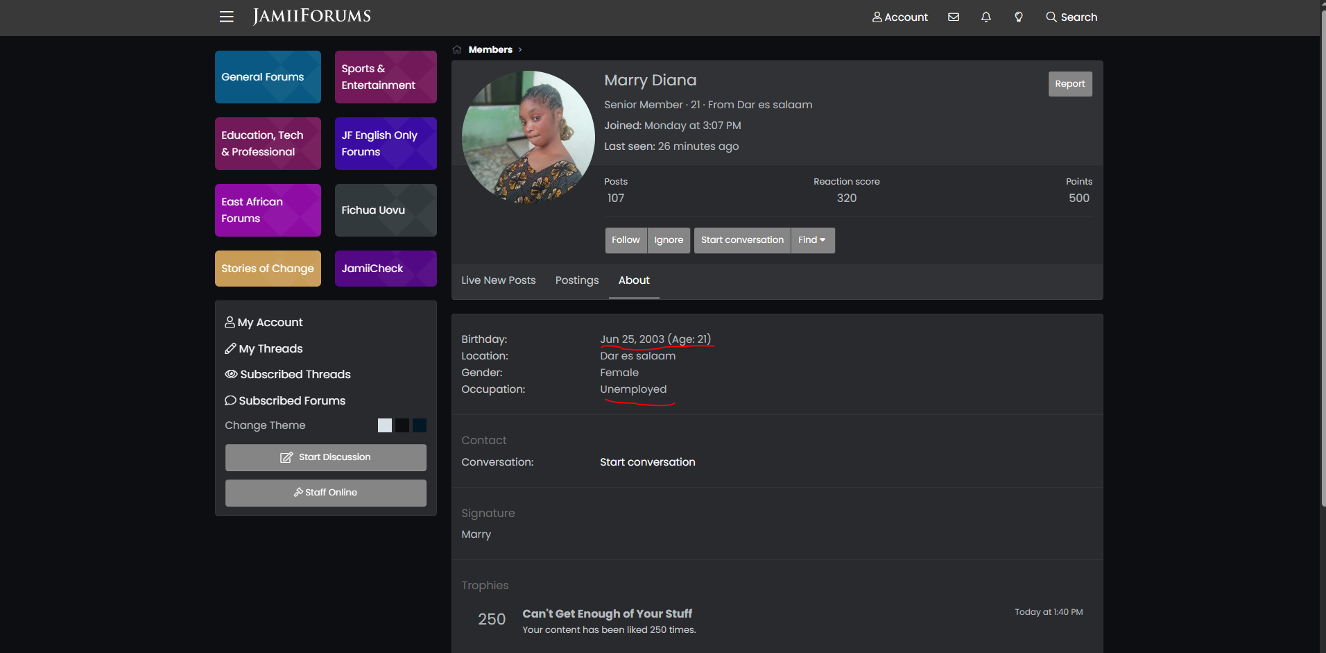This screenshot has height=653, width=1326.
Task: Open the Fichua Uovu tile
Action: tap(386, 210)
